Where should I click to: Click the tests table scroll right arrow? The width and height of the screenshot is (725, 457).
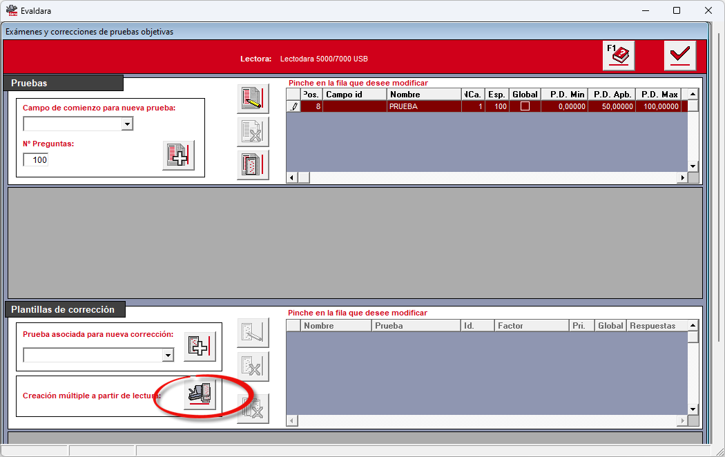click(682, 177)
